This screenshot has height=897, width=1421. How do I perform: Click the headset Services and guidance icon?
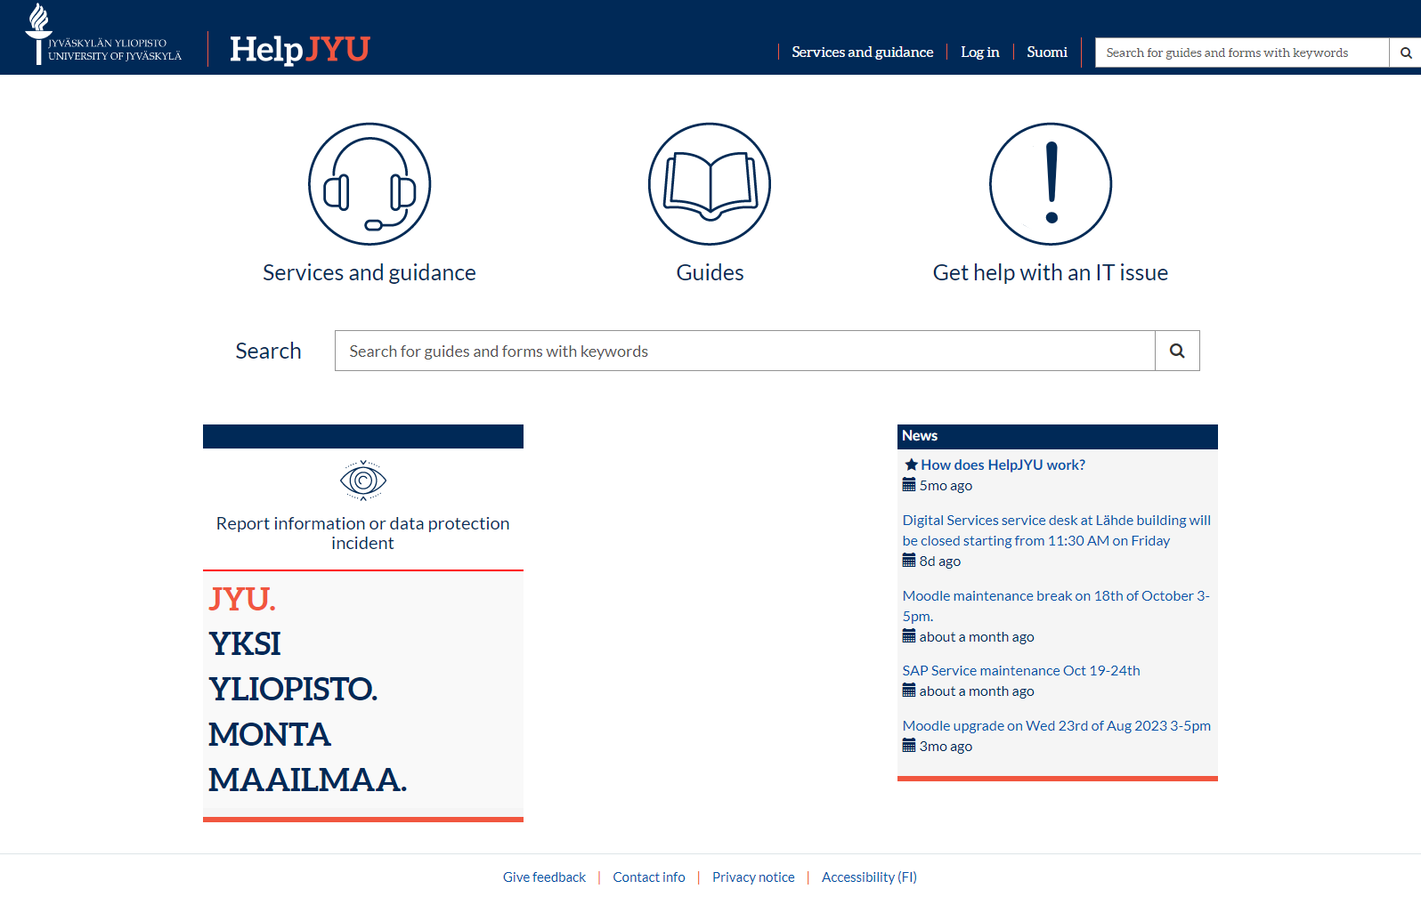pyautogui.click(x=369, y=184)
